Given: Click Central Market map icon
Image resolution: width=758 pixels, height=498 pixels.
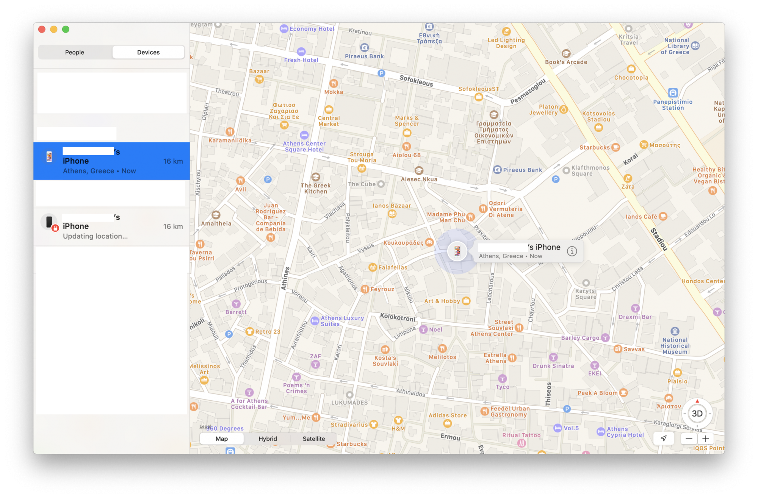Looking at the screenshot, I should point(329,109).
